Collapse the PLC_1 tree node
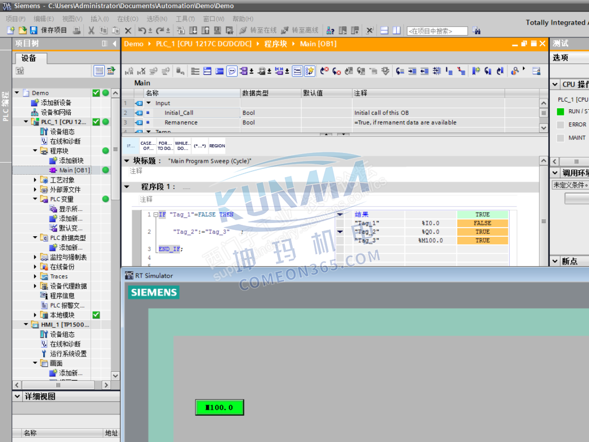This screenshot has width=589, height=442. [x=26, y=122]
